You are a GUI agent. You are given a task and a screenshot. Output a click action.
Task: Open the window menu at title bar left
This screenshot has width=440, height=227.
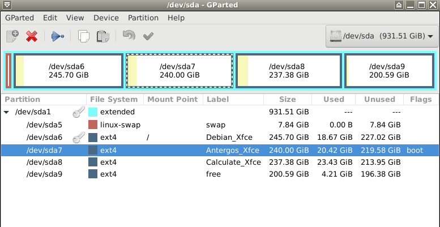click(5, 5)
